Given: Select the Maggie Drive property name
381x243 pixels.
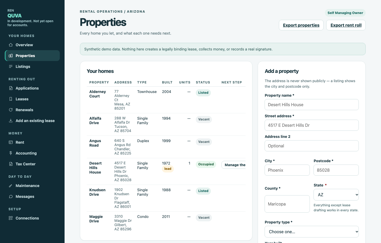Looking at the screenshot, I should (x=96, y=219).
